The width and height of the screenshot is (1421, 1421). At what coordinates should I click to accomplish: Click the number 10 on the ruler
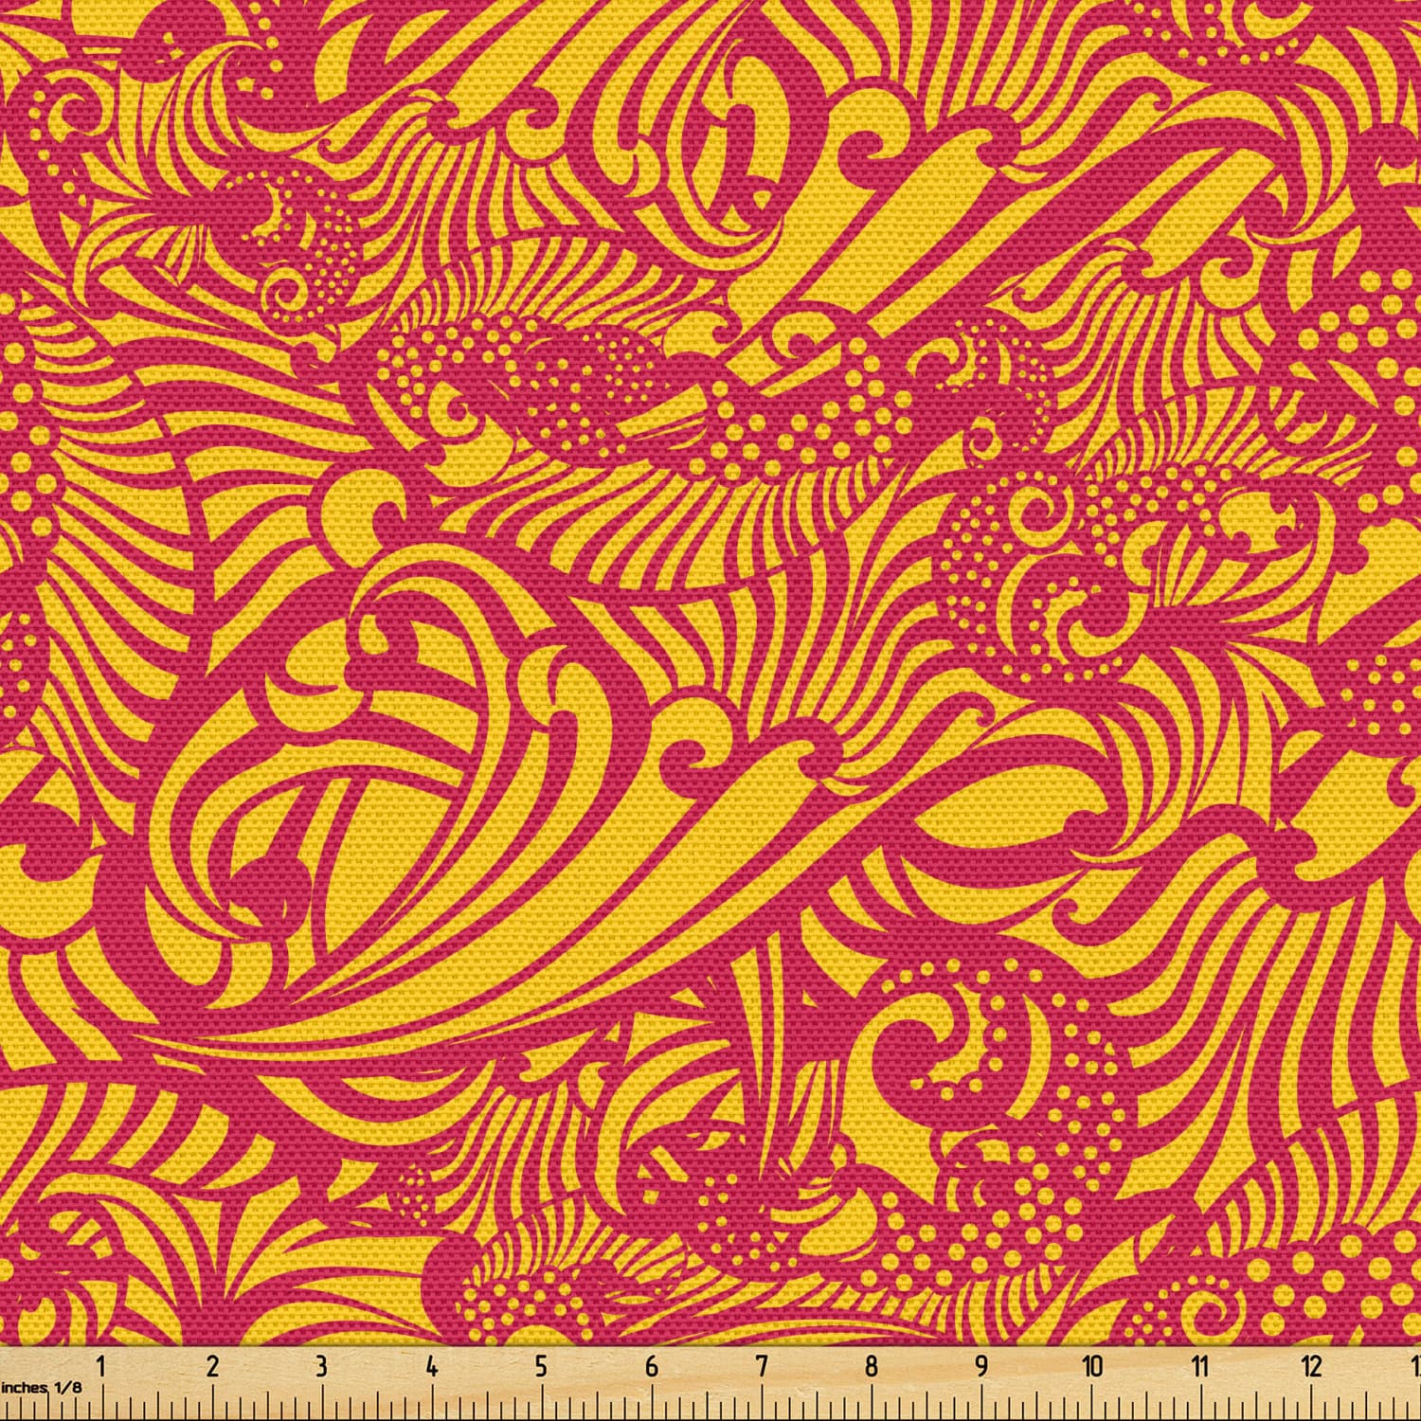tap(1092, 1367)
